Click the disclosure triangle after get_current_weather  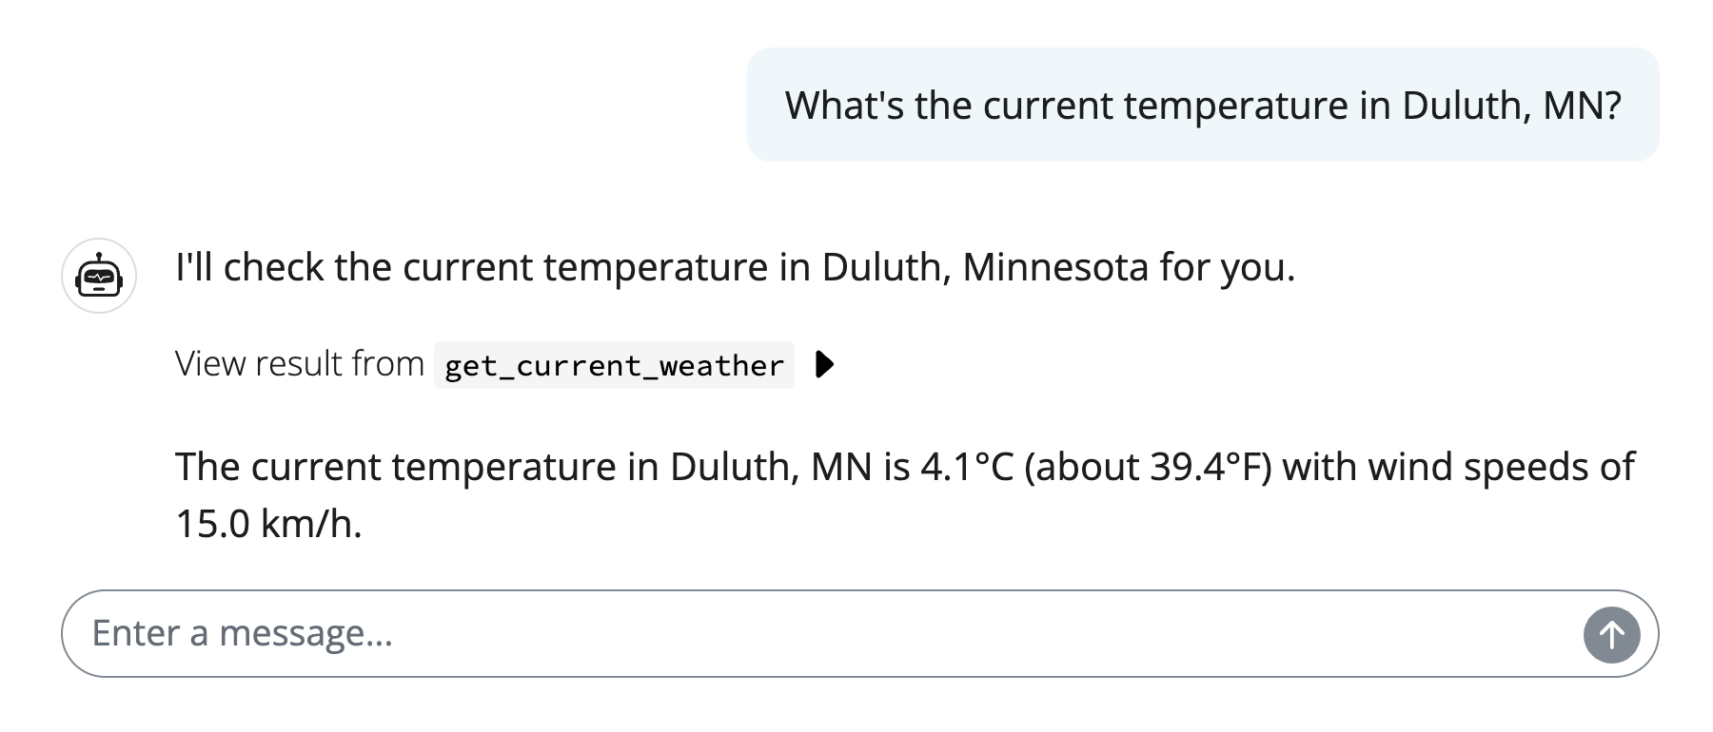pos(824,364)
